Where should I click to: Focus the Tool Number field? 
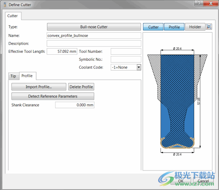point(126,51)
